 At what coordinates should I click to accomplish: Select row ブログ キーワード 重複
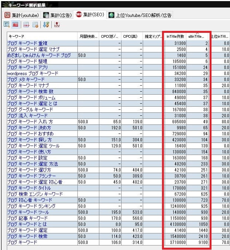(118, 43)
